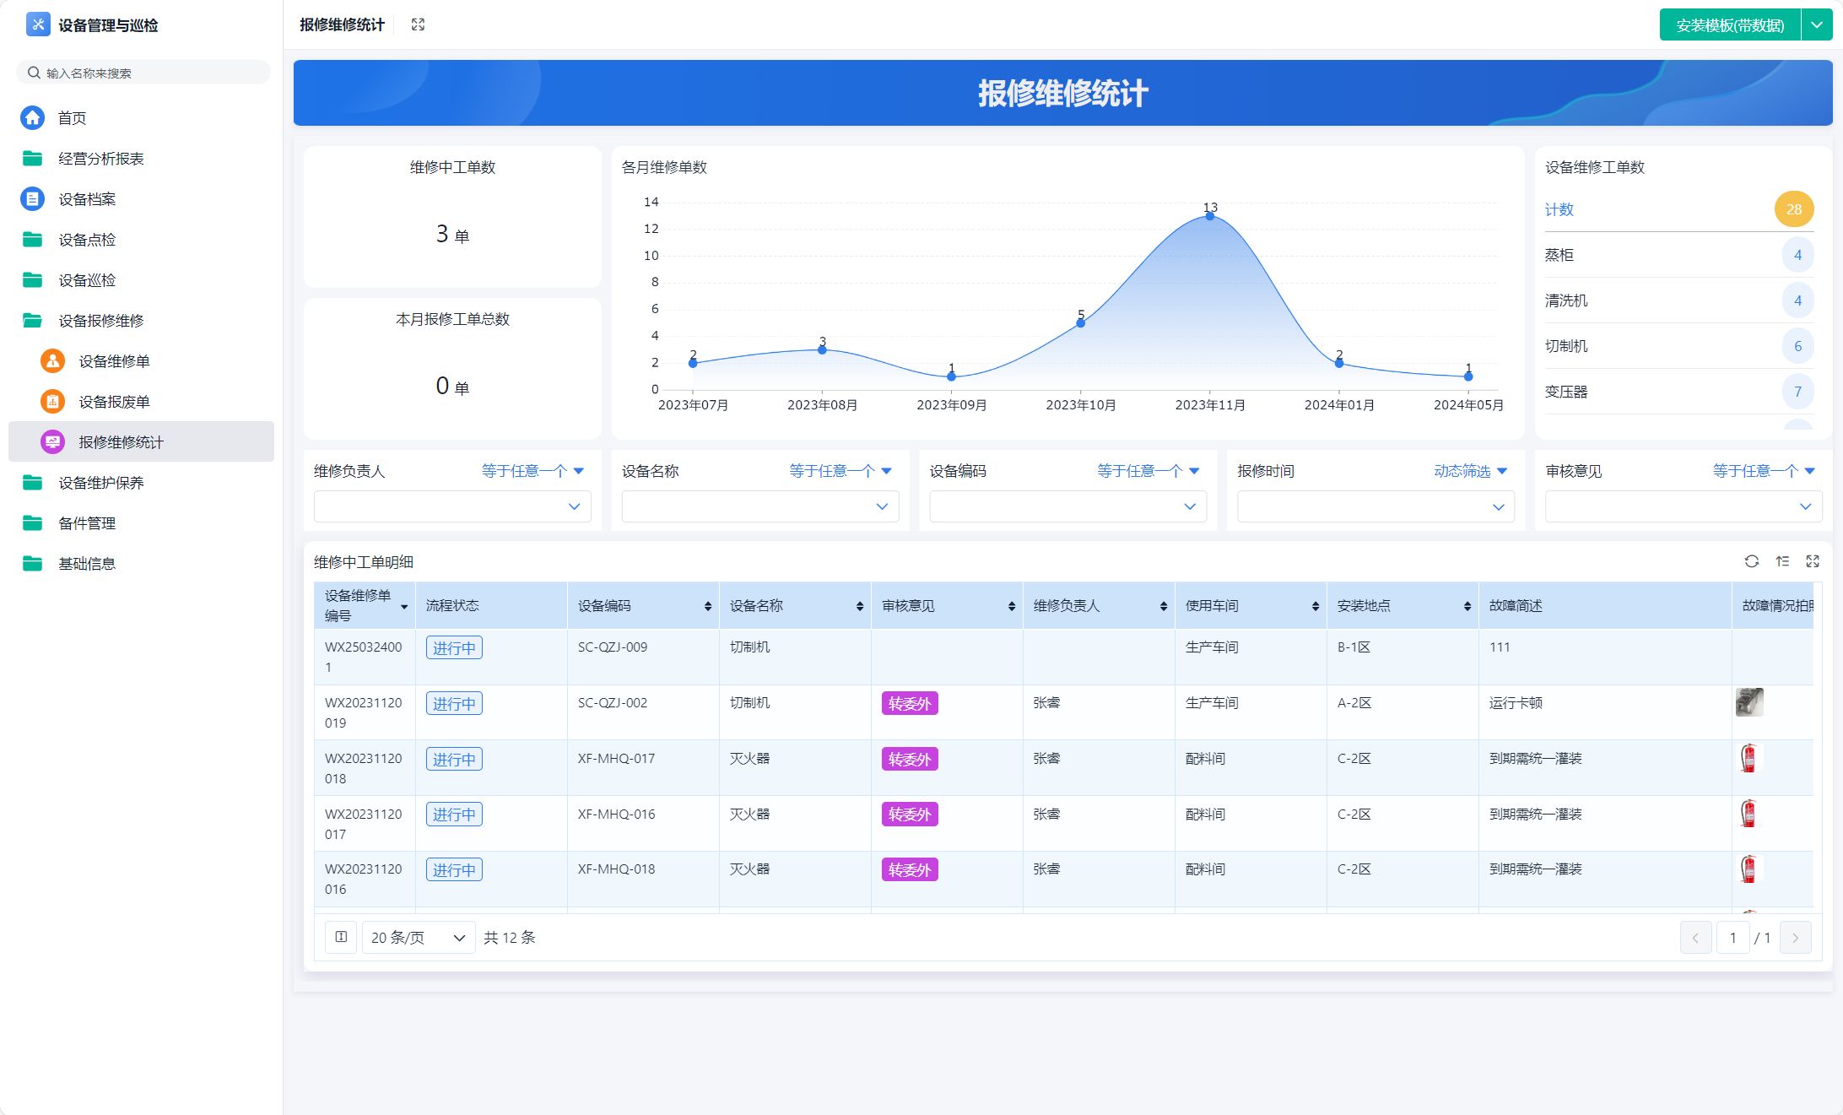Refresh the 维修中工单明细 table

(1751, 561)
